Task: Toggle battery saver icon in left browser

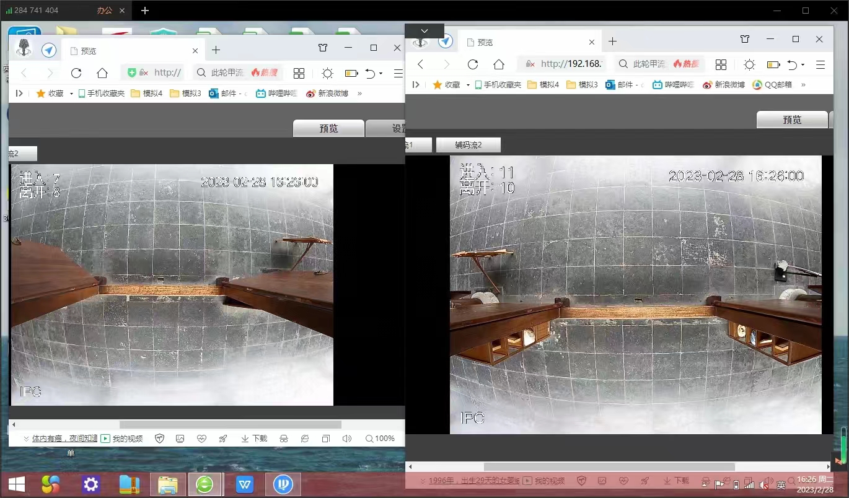Action: point(351,73)
